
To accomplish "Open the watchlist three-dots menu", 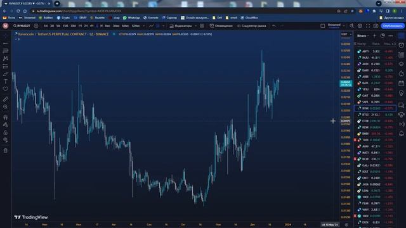I will coord(391,35).
